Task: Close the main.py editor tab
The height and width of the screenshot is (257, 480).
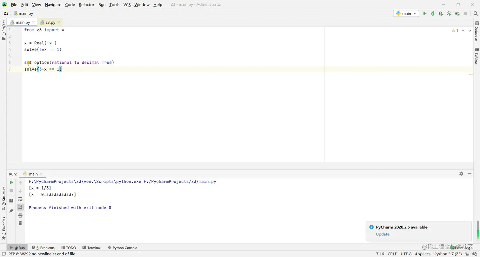Action: (x=34, y=22)
